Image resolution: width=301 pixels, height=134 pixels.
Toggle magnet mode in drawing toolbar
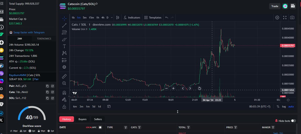[x=64, y=92]
